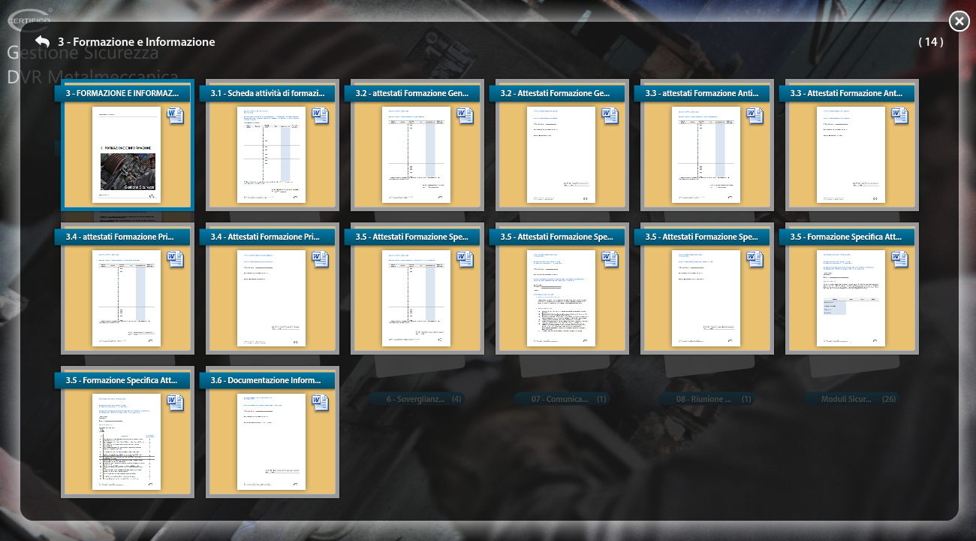Click the item count (14) indicator
976x541 pixels.
coord(931,42)
